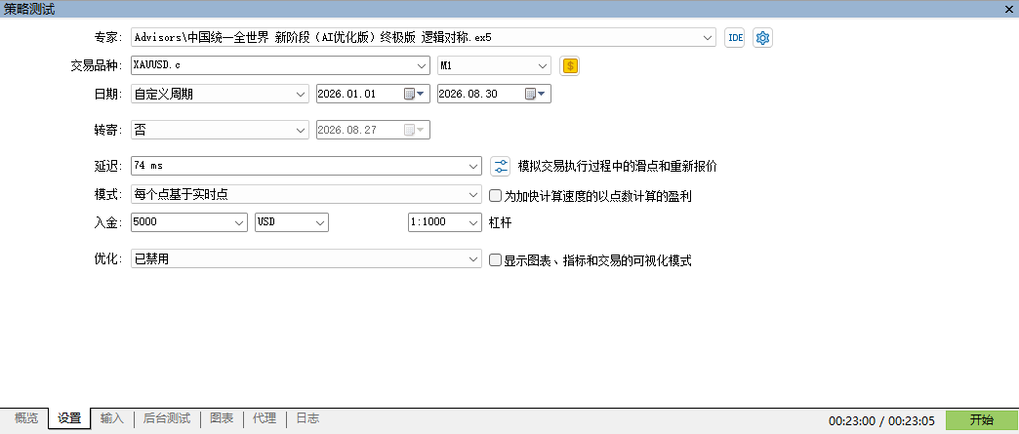1019x434 pixels.
Task: Expand the USD currency dropdown
Action: coord(320,222)
